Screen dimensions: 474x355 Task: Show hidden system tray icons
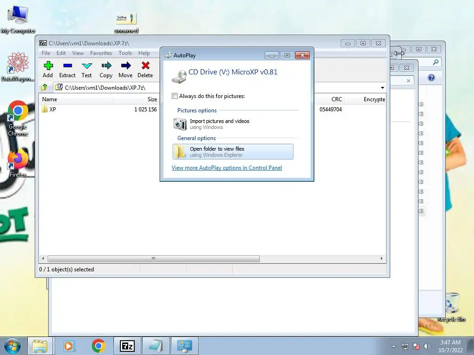point(393,346)
